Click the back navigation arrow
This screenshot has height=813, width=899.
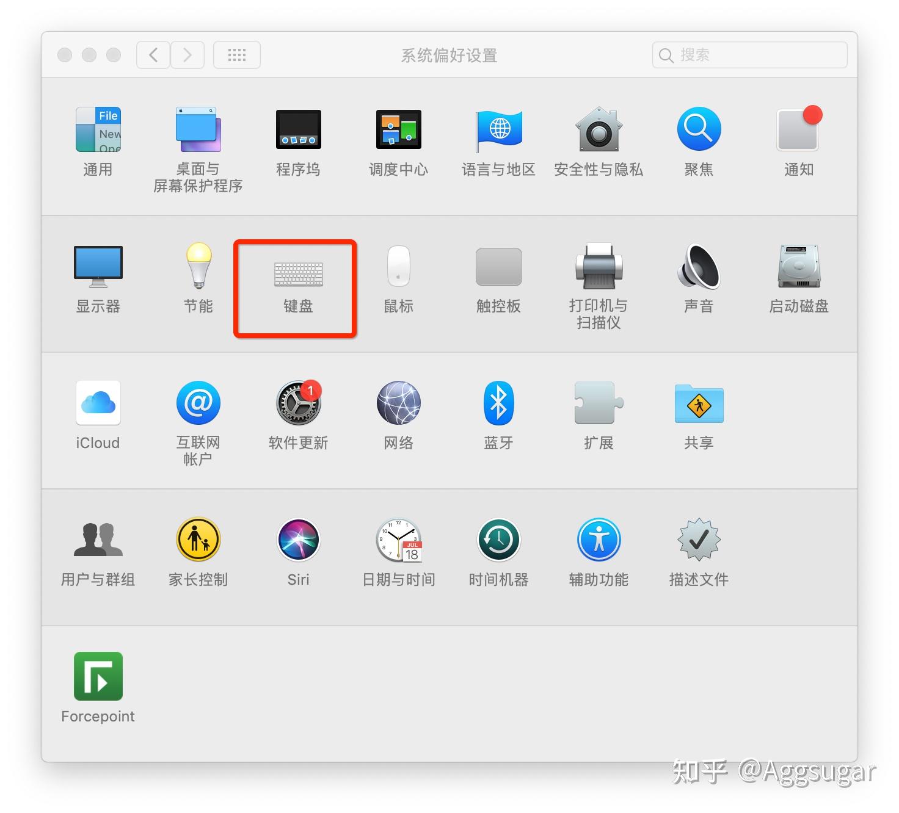(x=153, y=54)
